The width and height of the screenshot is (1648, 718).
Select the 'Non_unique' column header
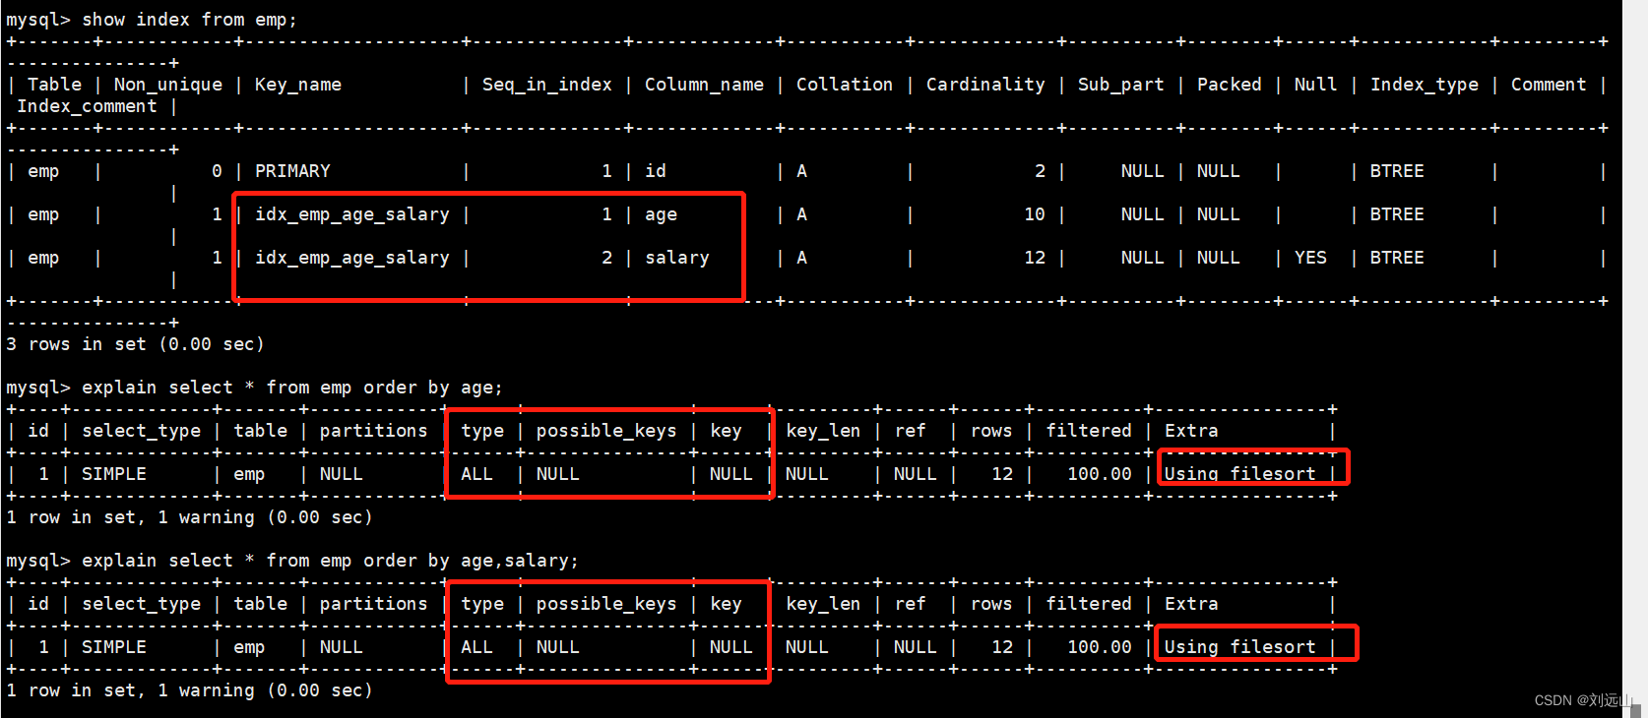(x=167, y=85)
